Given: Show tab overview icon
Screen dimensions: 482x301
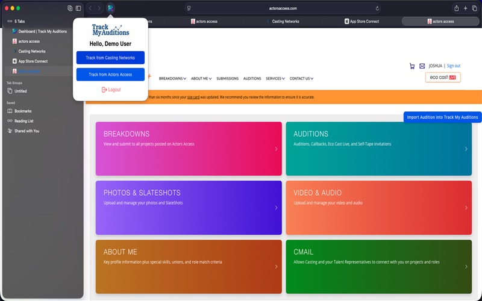Looking at the screenshot, I should [474, 8].
